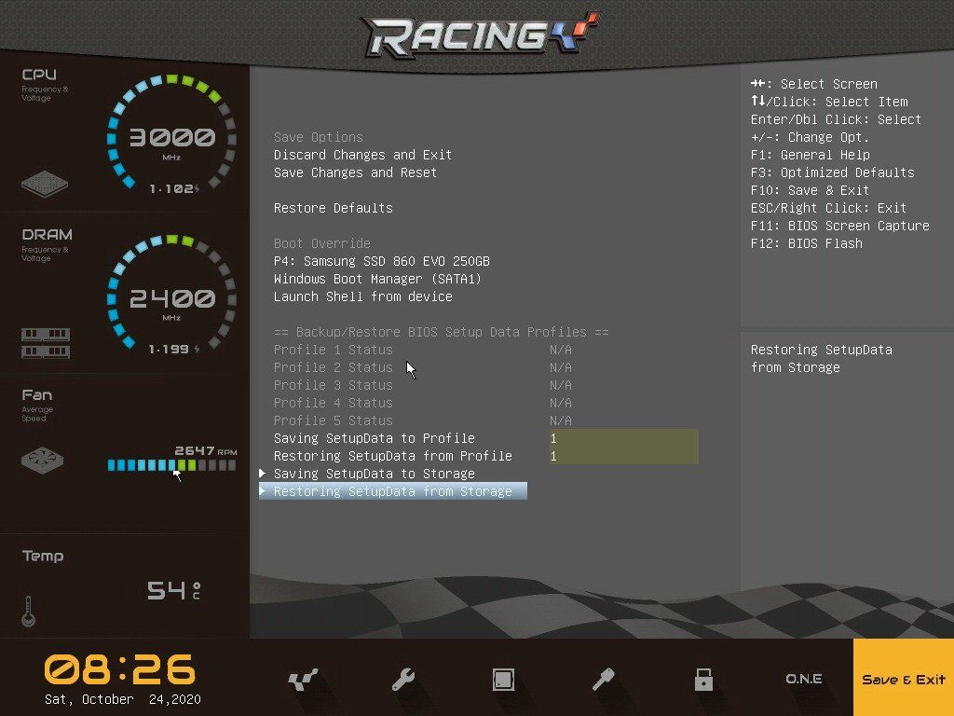Choose Save Changes and Reset

tap(355, 172)
